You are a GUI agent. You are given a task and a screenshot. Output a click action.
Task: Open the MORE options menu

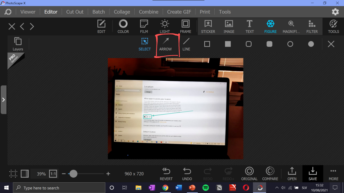(334, 174)
